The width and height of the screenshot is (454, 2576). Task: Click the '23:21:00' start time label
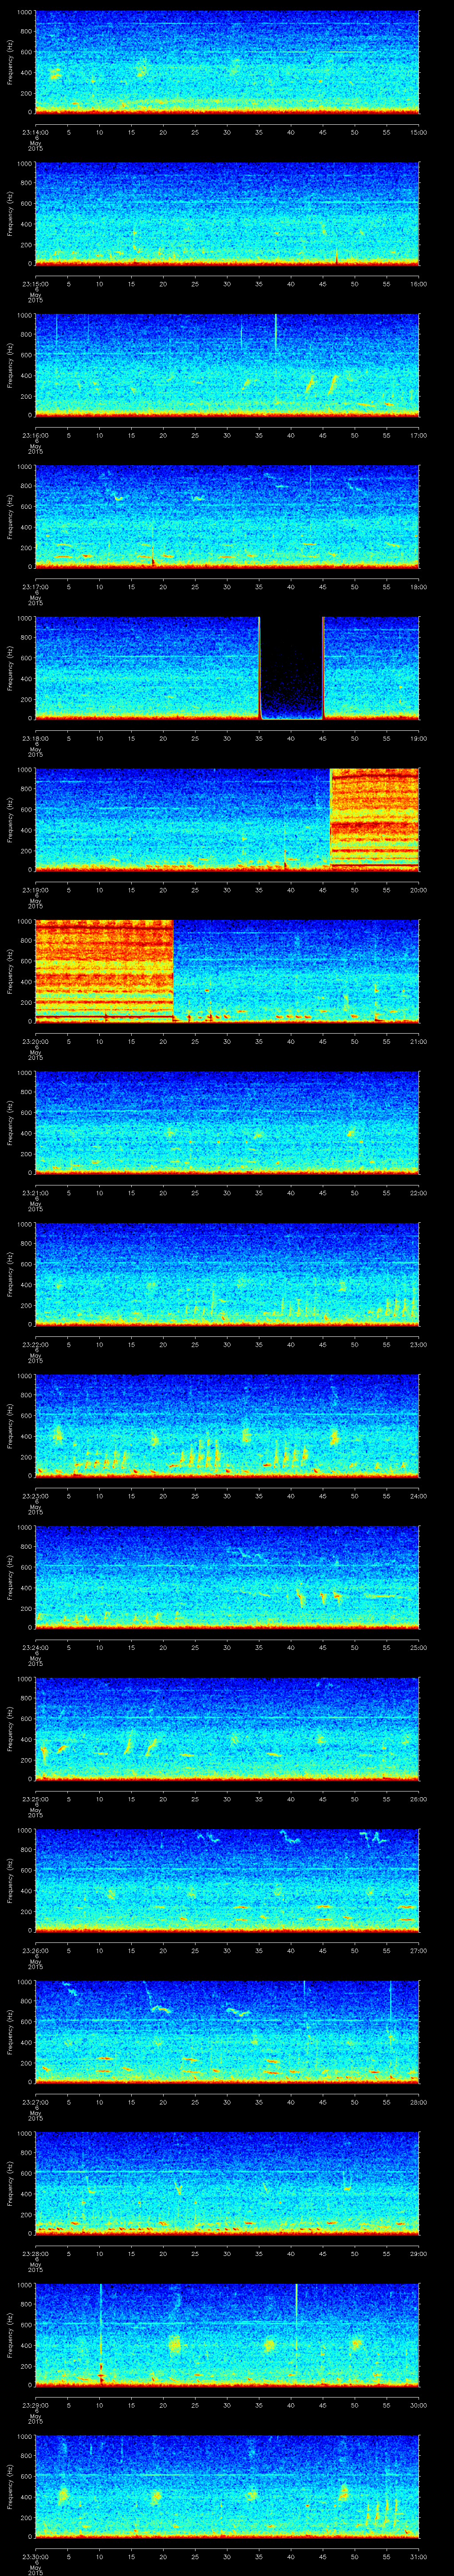coord(35,1193)
